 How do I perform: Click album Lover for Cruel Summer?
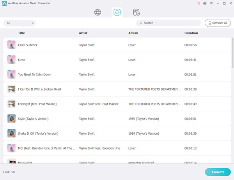point(132,45)
